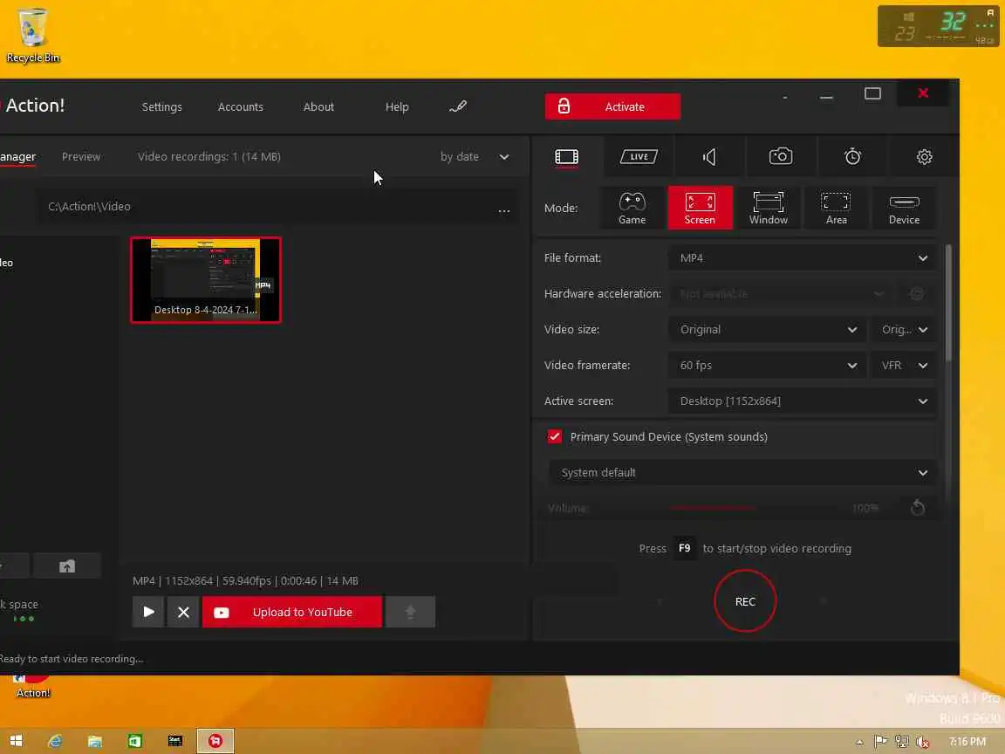The height and width of the screenshot is (754, 1005).
Task: Select the Desktop 8-4-2024 video thumbnail
Action: coord(206,279)
